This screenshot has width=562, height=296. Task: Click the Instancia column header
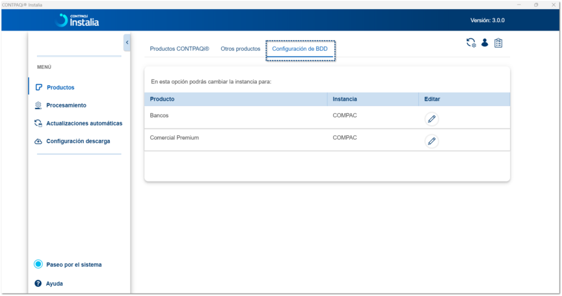345,99
